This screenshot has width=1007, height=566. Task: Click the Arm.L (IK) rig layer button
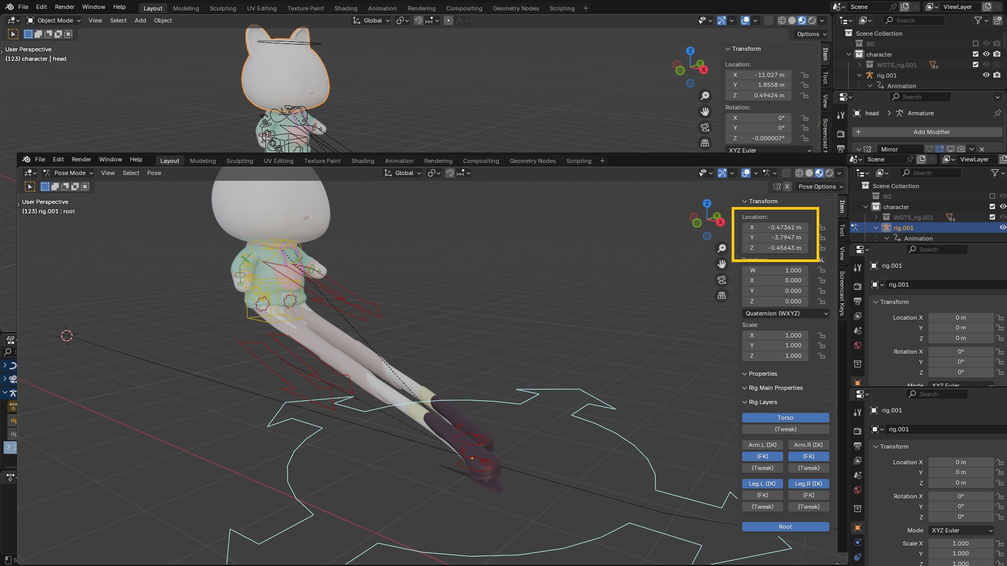[x=762, y=445]
